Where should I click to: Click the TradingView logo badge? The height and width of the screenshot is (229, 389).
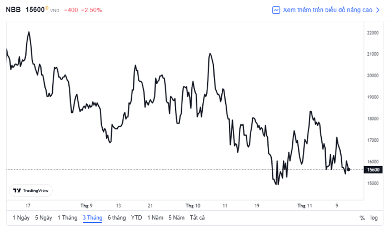click(31, 191)
